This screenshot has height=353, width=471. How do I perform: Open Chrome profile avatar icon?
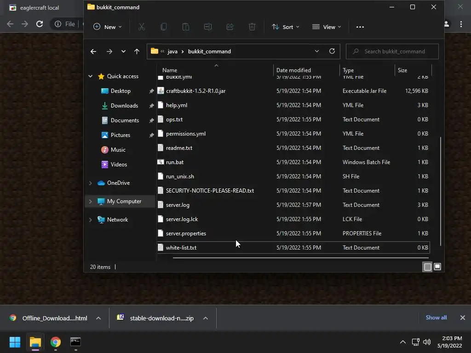click(x=447, y=24)
